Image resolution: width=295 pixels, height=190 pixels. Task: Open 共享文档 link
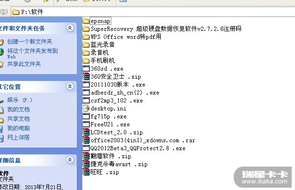tap(18, 119)
